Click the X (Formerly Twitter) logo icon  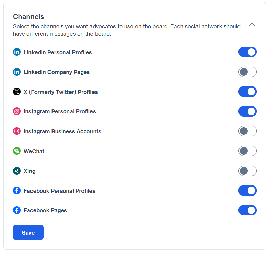[17, 92]
